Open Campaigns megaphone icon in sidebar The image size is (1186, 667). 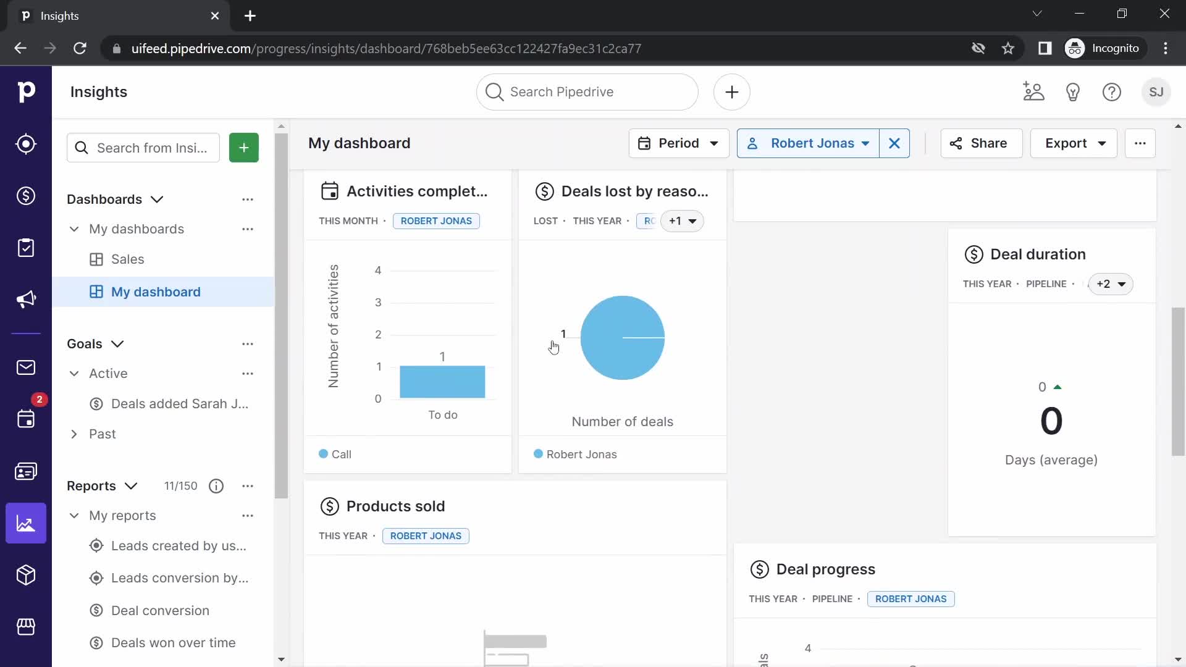[26, 300]
